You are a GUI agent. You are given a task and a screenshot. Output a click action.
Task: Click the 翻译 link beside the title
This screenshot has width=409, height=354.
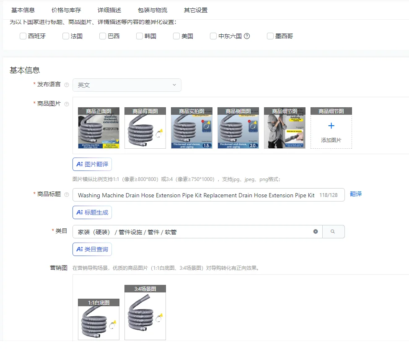[x=356, y=194]
